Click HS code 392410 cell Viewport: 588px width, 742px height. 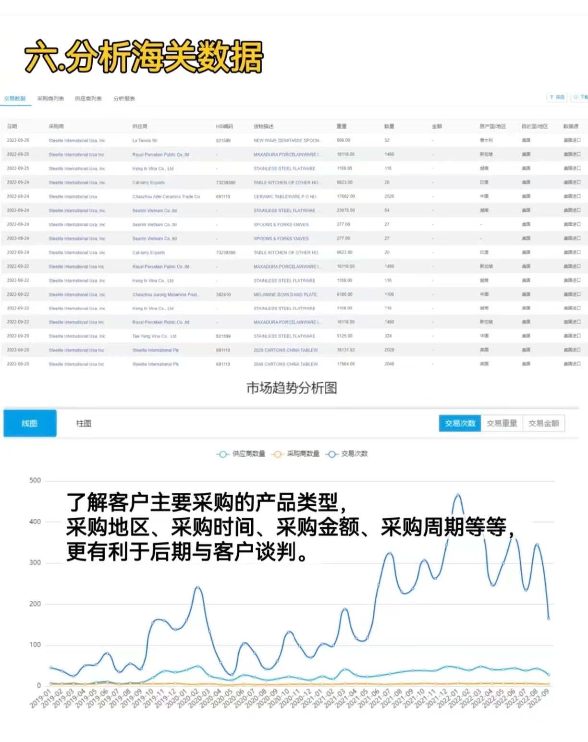tap(223, 294)
